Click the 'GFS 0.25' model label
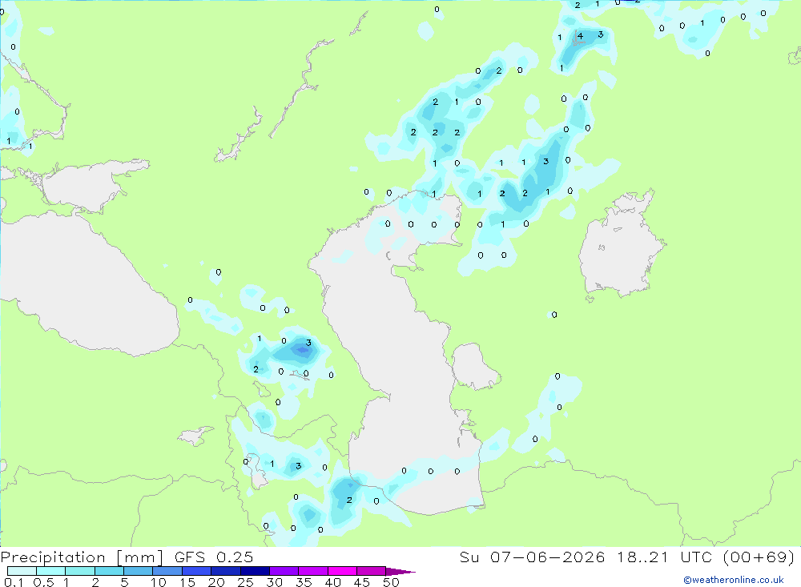This screenshot has height=587, width=801. tap(214, 557)
